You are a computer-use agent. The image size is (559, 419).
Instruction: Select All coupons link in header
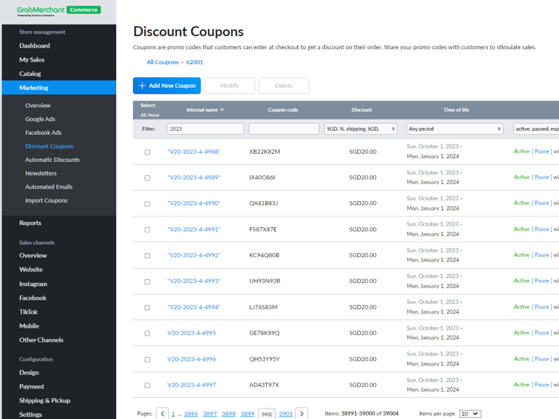[143, 115]
